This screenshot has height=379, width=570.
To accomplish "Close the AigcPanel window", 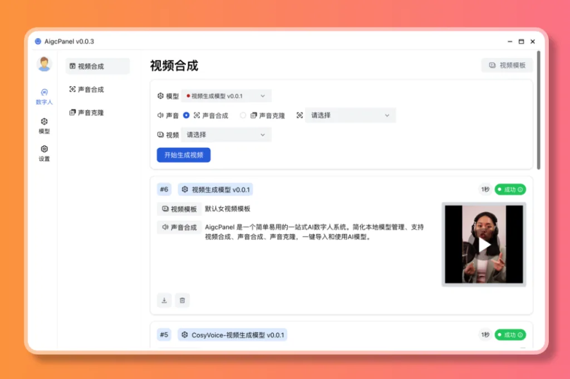I will point(533,41).
